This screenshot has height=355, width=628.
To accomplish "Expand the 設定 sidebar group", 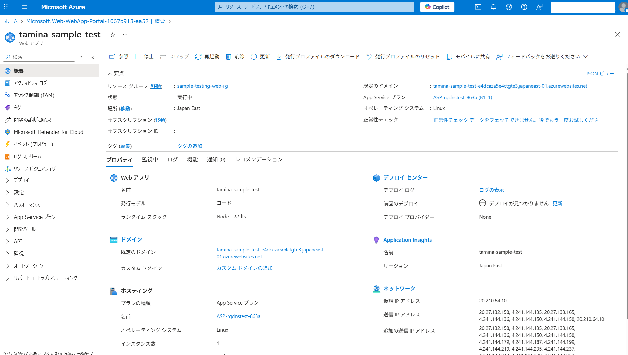I will coord(8,193).
